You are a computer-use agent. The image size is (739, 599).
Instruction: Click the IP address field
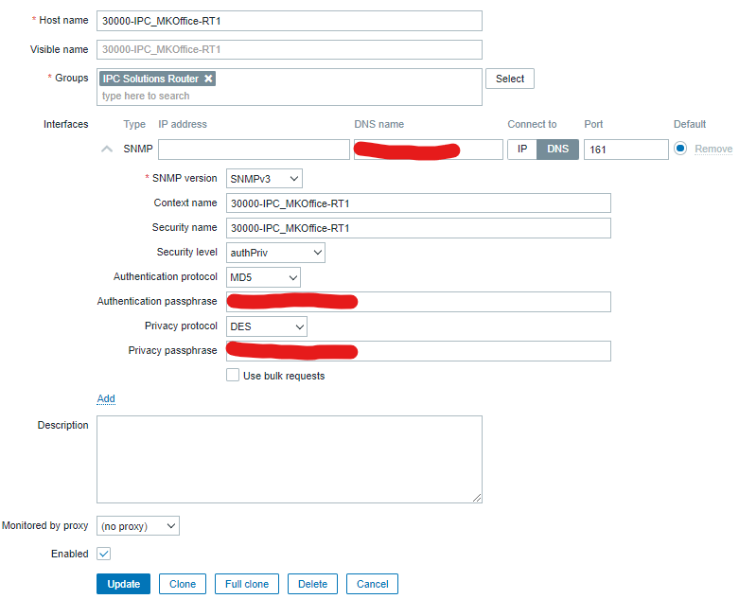click(254, 150)
